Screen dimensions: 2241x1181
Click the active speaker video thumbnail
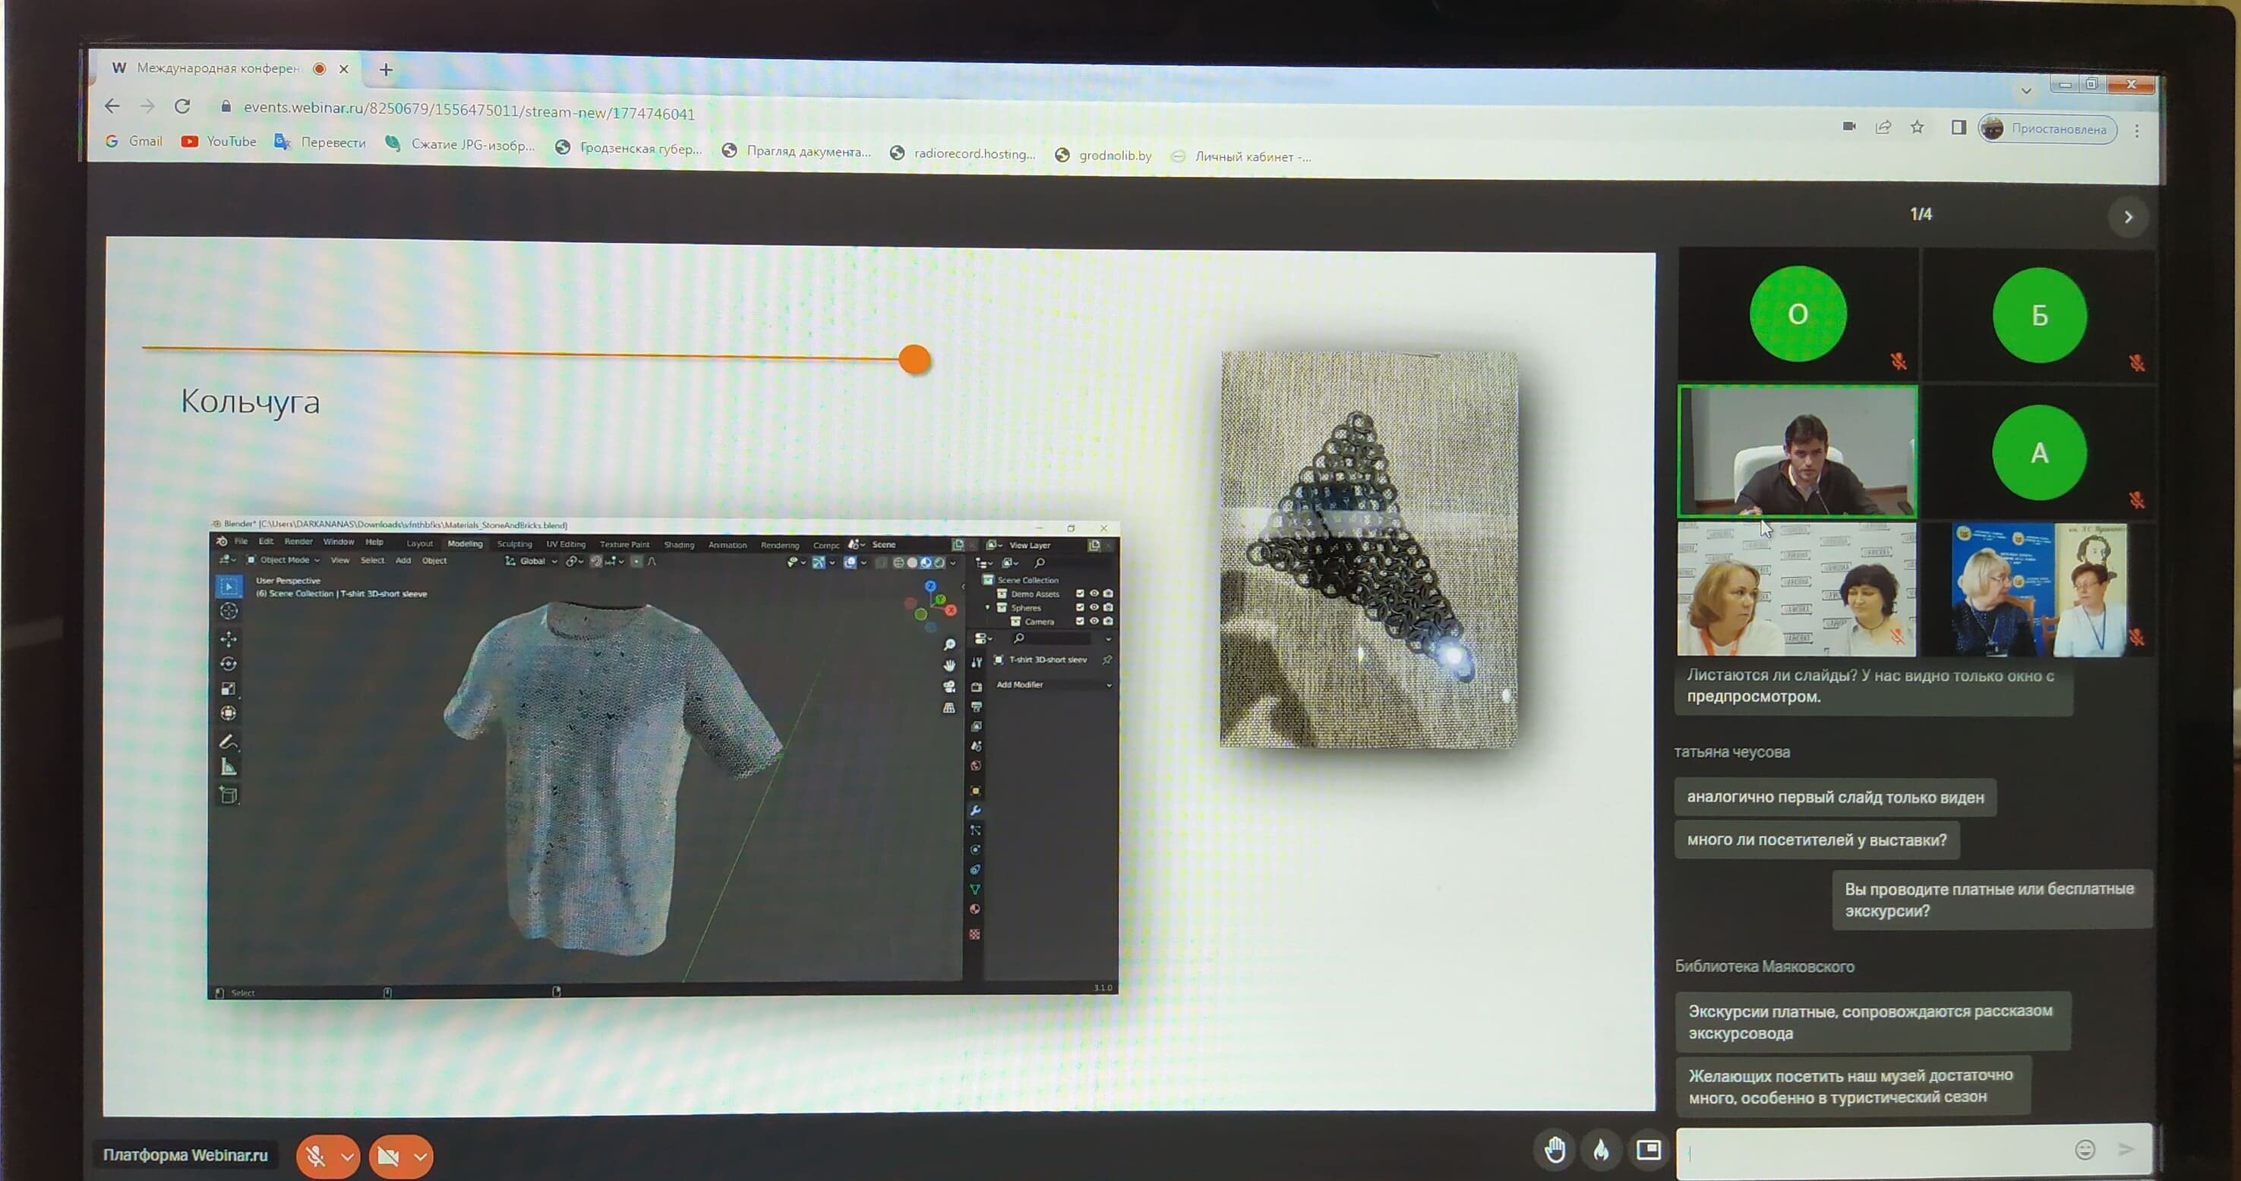pyautogui.click(x=1798, y=452)
